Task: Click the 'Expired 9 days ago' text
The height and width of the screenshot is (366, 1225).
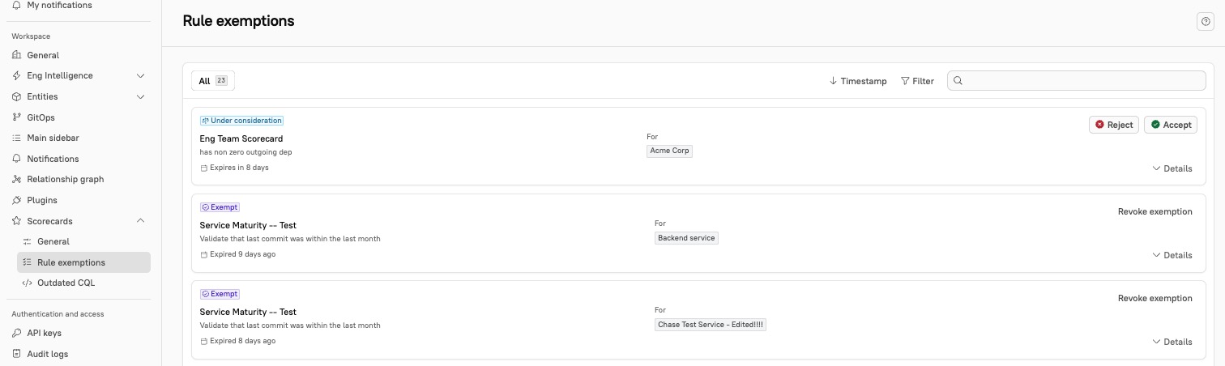Action: point(242,254)
